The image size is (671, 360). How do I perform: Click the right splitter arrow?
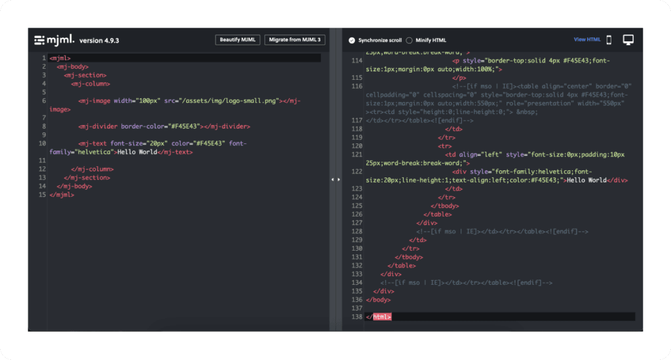tap(339, 179)
